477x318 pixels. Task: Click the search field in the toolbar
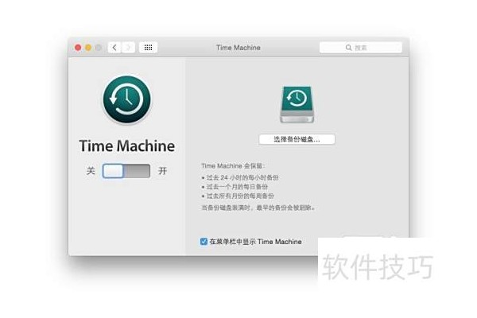pyautogui.click(x=360, y=48)
